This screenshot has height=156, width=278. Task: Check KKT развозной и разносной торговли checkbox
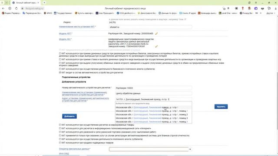tap(60, 132)
